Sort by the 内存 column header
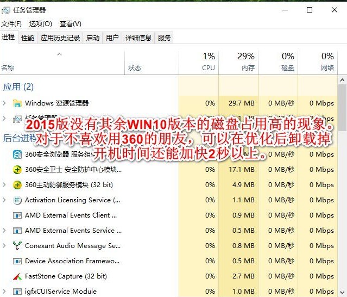The width and height of the screenshot is (347, 297). click(x=238, y=63)
